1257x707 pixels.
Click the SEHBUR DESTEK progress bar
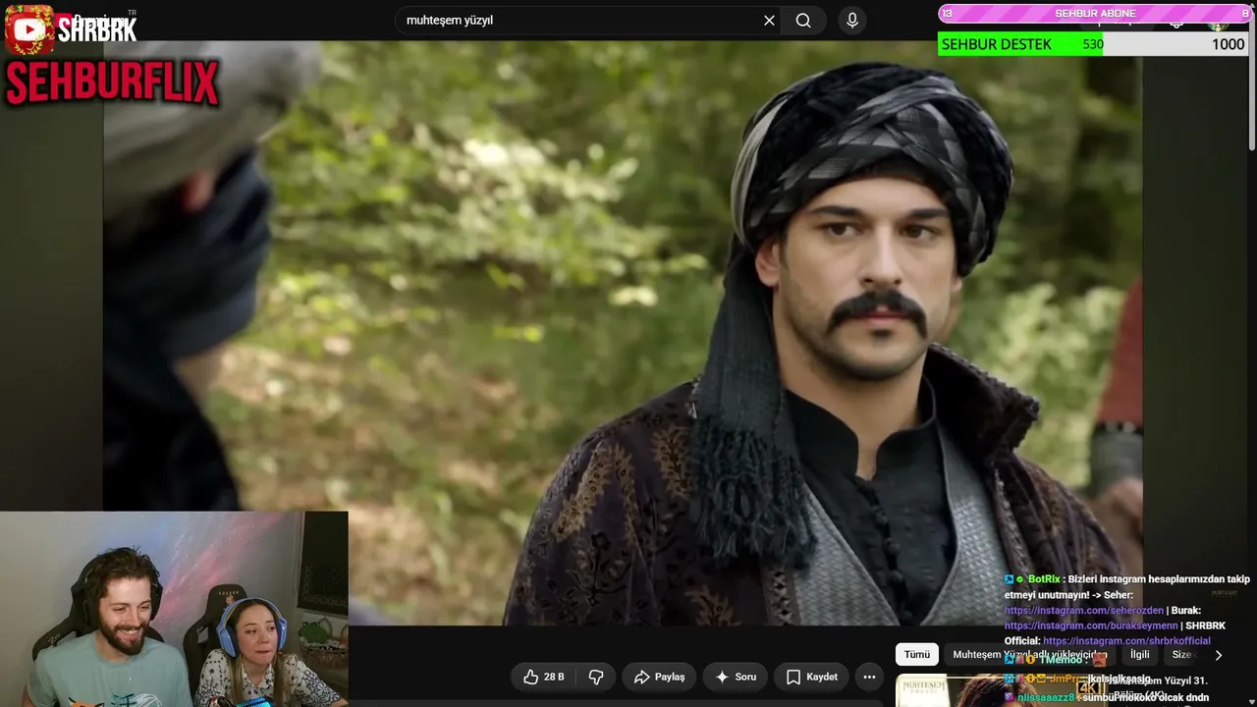coord(1095,44)
